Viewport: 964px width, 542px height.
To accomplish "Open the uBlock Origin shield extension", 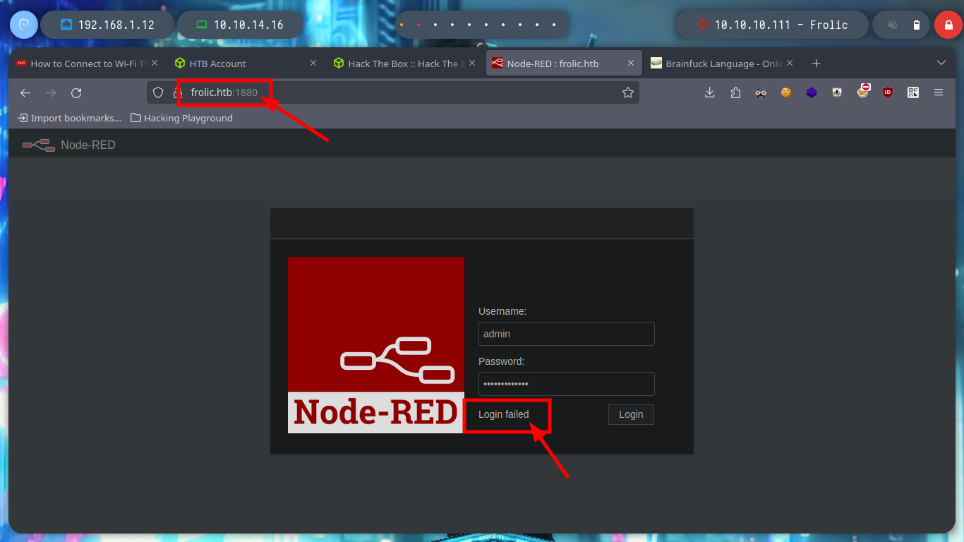I will (x=888, y=92).
